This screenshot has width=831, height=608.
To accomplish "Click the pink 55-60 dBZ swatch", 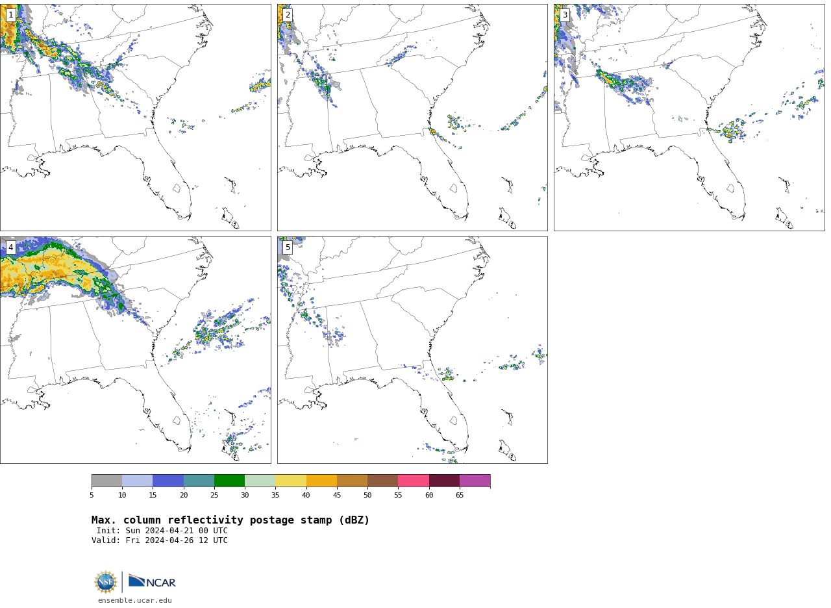I will 414,481.
